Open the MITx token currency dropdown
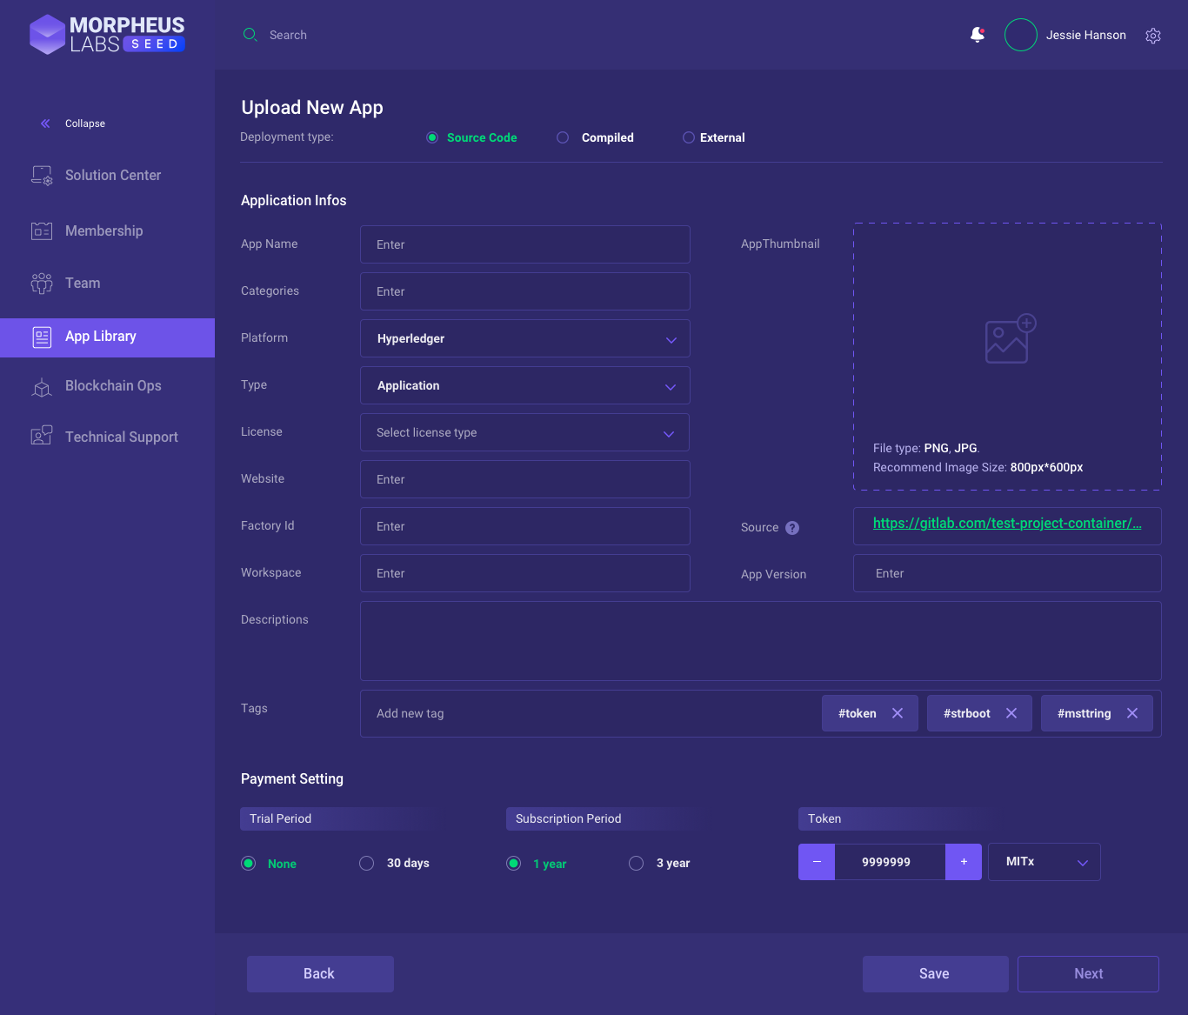 (1045, 862)
